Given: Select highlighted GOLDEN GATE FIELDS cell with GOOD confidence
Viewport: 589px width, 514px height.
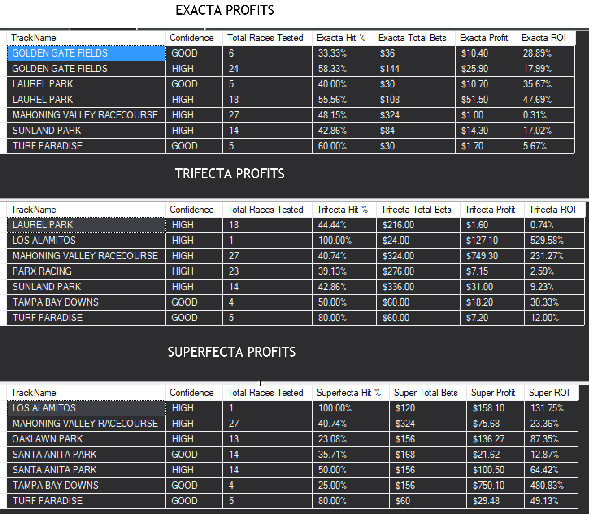Looking at the screenshot, I should [x=86, y=53].
